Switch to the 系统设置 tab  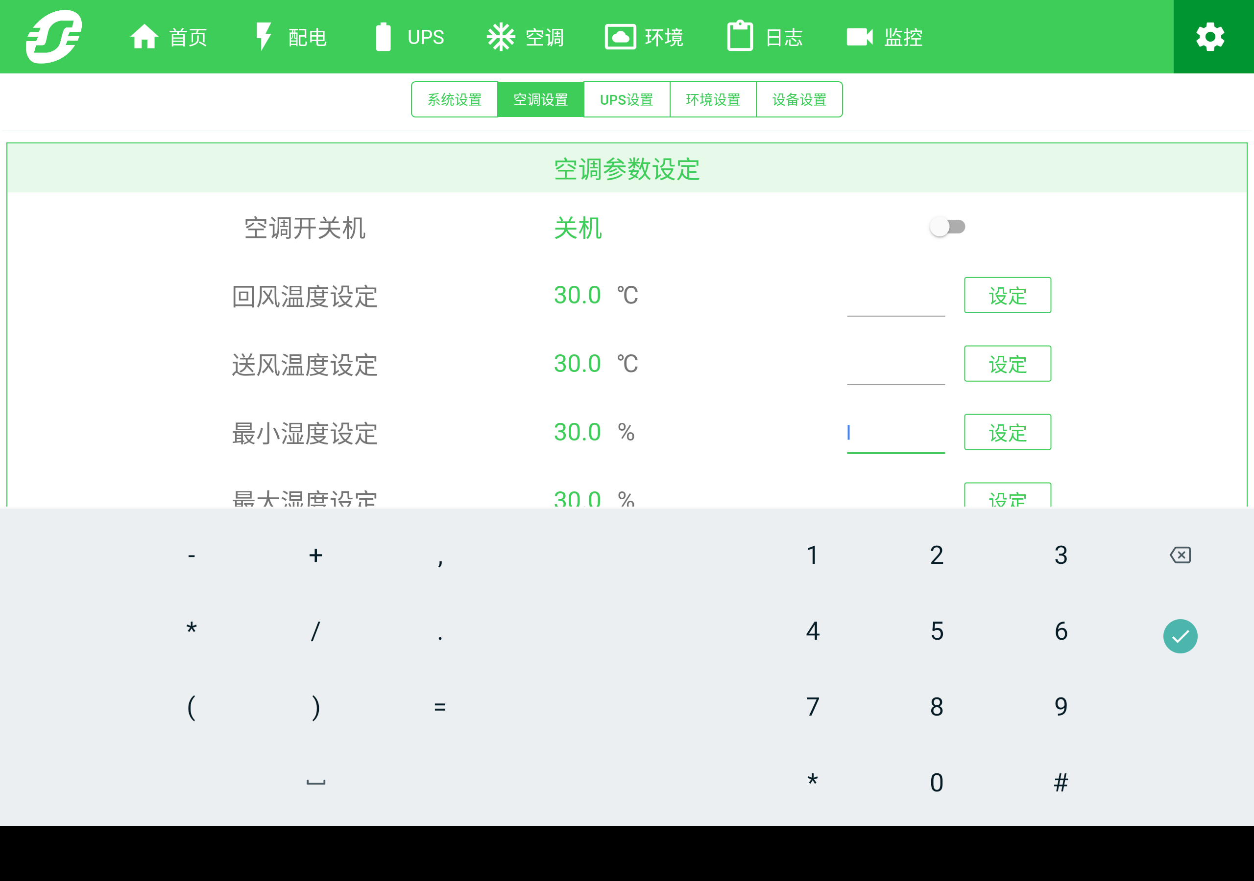pos(454,99)
